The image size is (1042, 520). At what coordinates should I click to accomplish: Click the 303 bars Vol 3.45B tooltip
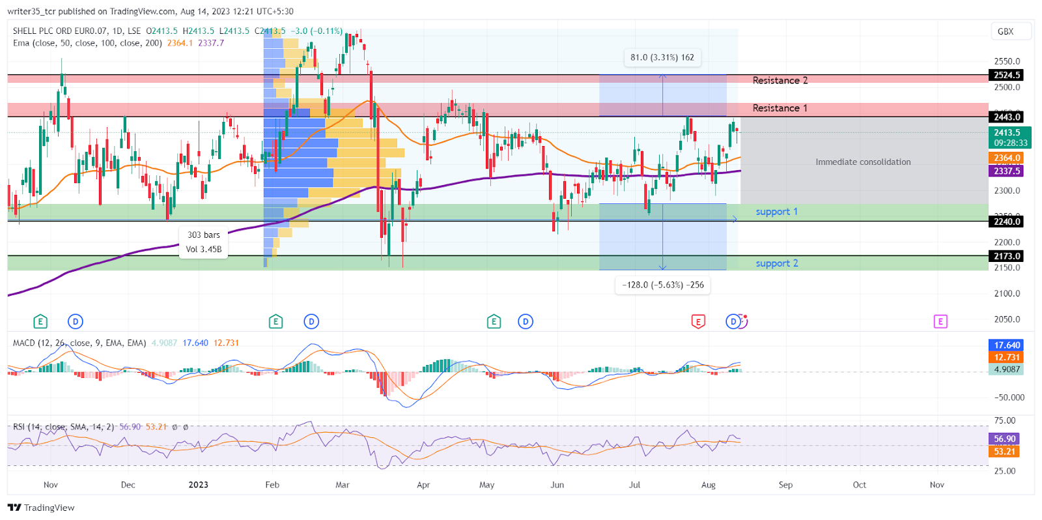204,242
